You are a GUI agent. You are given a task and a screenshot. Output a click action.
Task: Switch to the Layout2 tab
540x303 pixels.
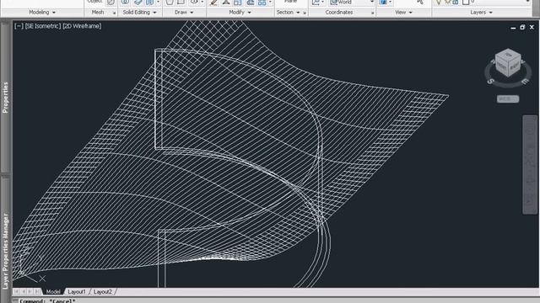coord(103,292)
